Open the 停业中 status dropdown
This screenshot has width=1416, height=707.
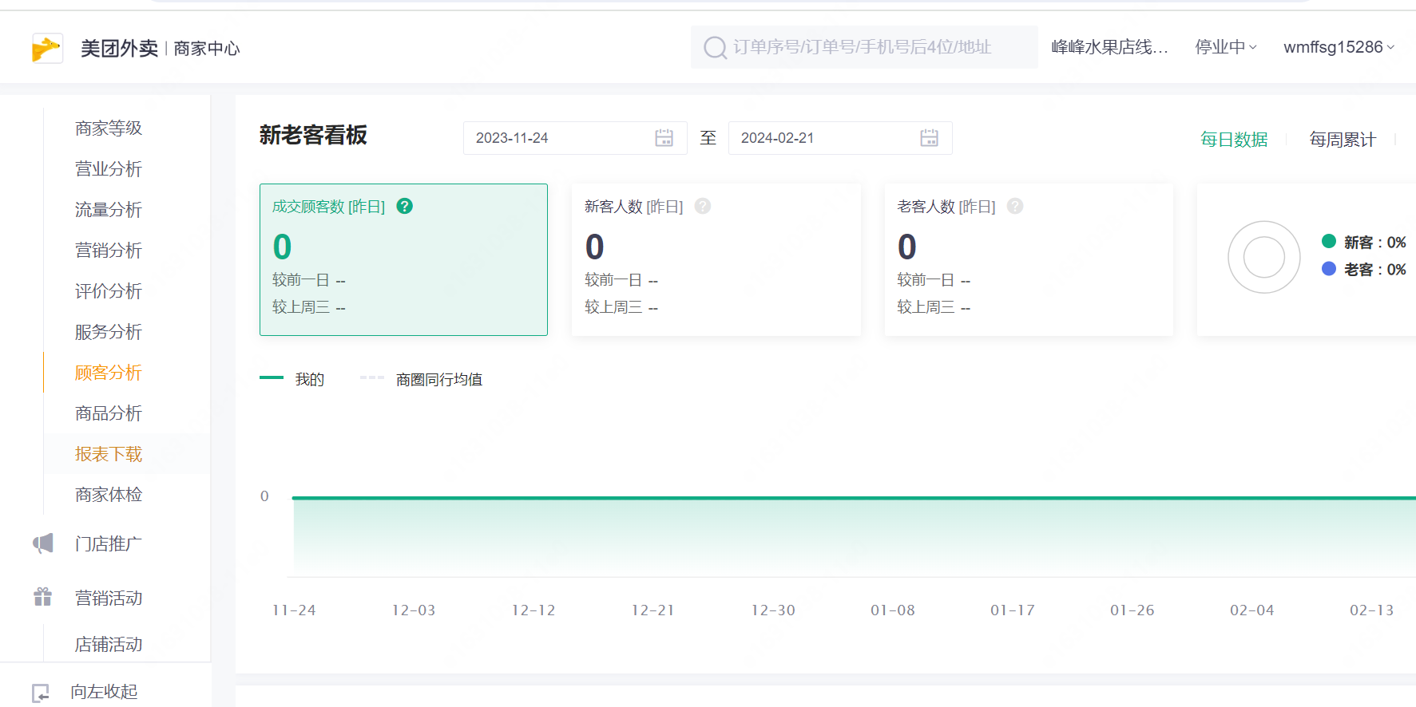point(1226,47)
